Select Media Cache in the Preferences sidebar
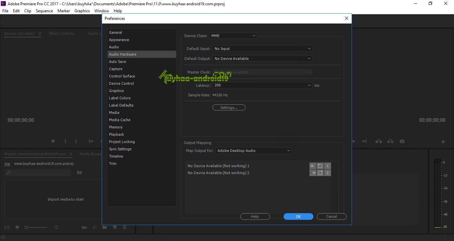Image resolution: width=454 pixels, height=241 pixels. (120, 120)
